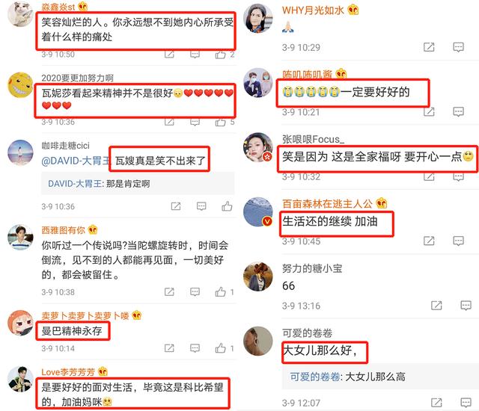View avatar of 张哏哏Focus_
This screenshot has height=411, width=479.
[258, 147]
